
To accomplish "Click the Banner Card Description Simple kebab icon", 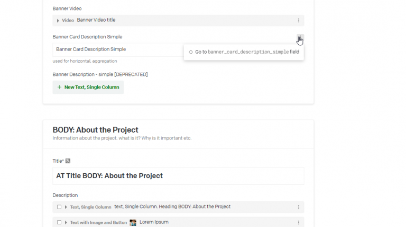I will click(x=299, y=38).
